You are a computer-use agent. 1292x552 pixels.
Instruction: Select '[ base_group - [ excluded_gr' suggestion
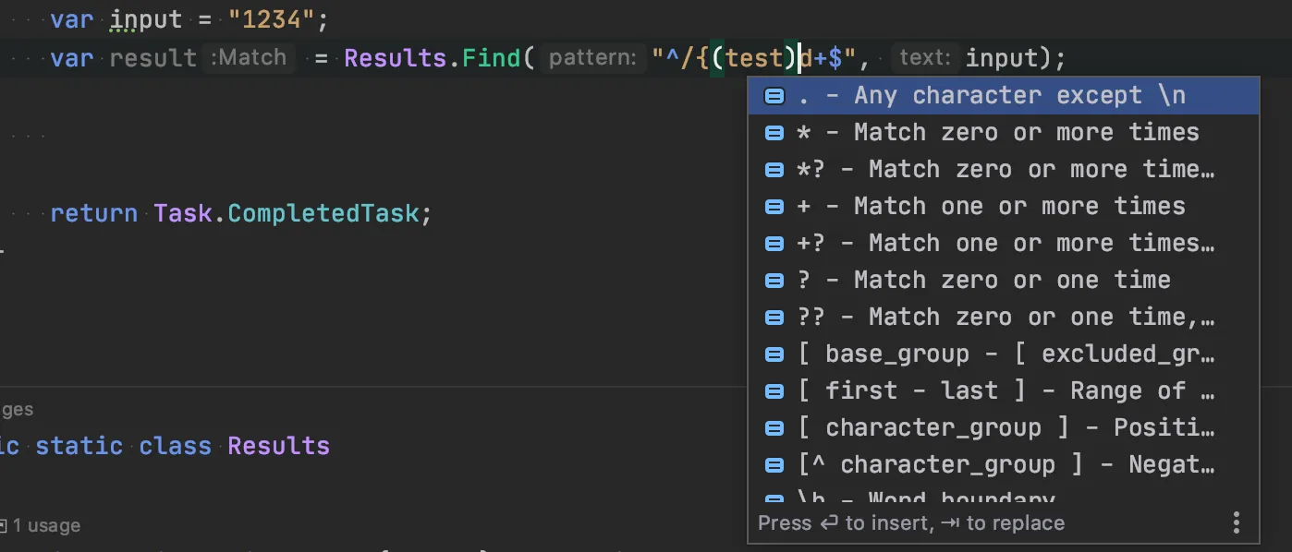point(1003,354)
